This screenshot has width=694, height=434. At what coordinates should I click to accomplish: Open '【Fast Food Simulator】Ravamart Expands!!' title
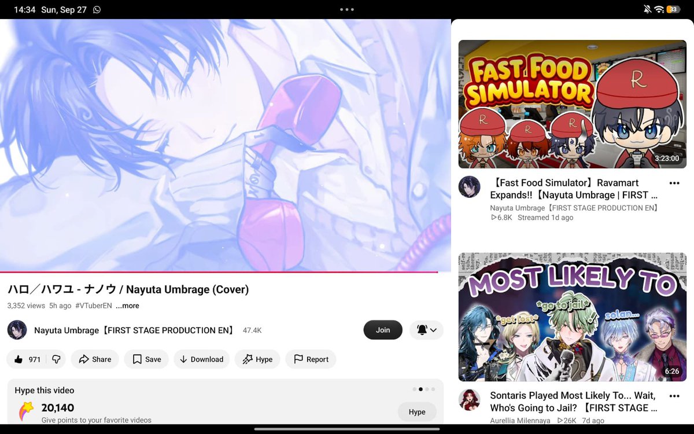point(574,189)
